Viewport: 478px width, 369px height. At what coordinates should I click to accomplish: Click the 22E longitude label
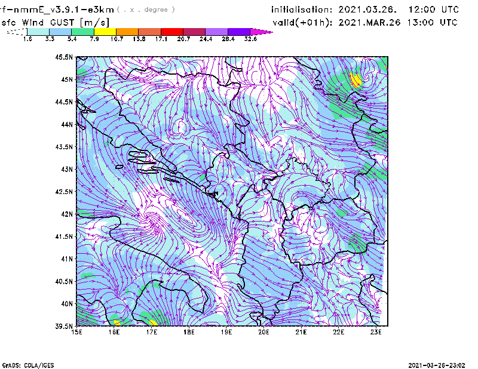pos(339,332)
